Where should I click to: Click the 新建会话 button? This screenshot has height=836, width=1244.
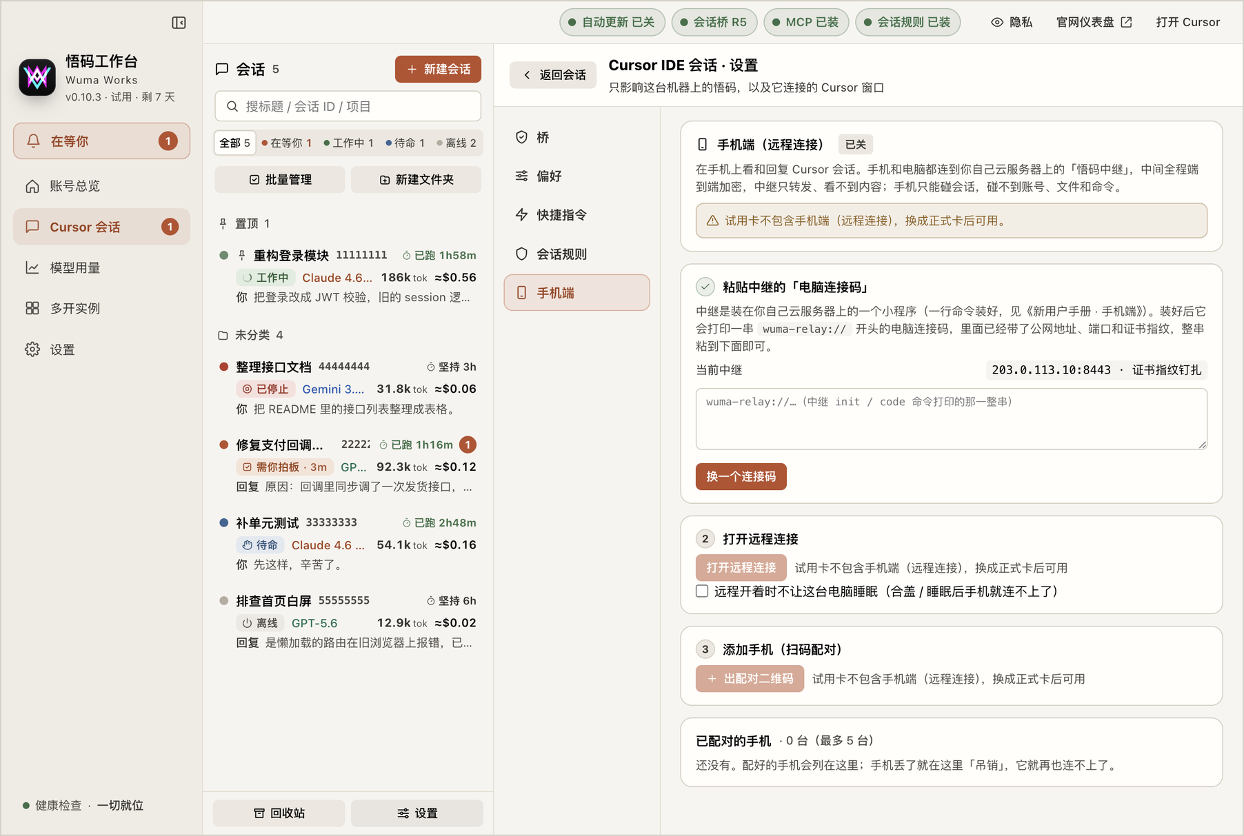(x=438, y=69)
